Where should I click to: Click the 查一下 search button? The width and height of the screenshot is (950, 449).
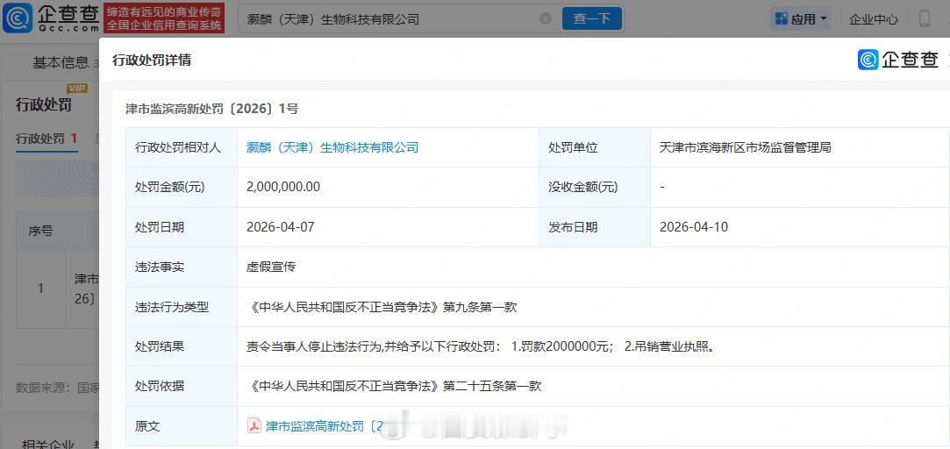coord(592,18)
